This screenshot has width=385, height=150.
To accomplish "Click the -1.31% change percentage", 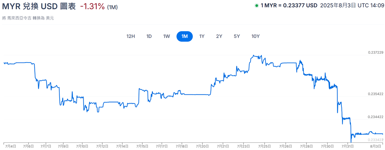I will tap(92, 7).
